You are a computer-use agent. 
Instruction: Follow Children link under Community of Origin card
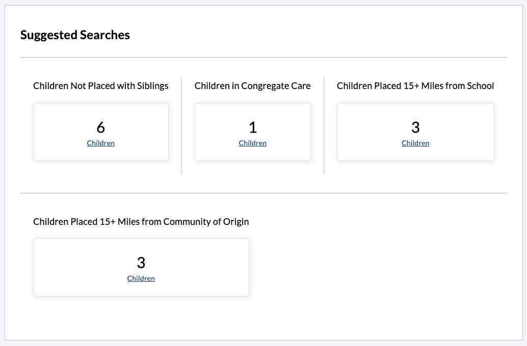141,279
